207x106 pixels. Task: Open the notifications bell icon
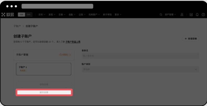pos(197,15)
